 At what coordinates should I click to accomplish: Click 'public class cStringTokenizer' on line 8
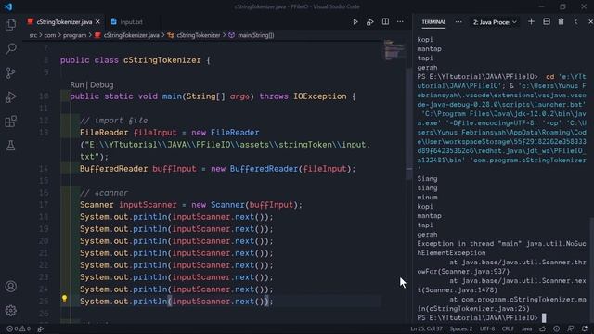(130, 60)
